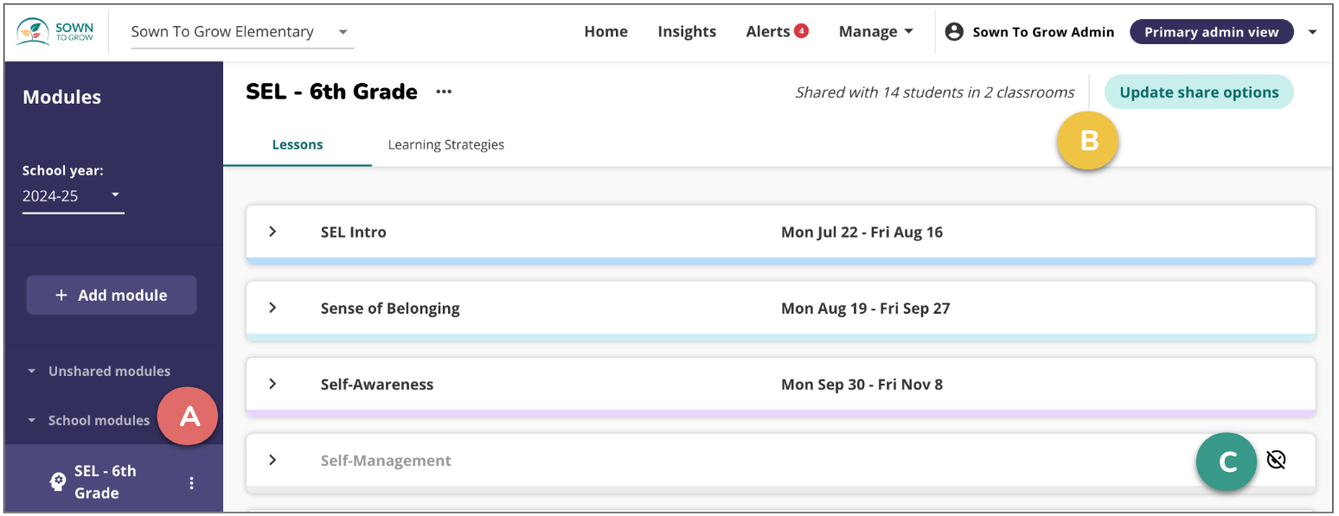Open the three-dot menu beside SEL - 6th Grade title
The width and height of the screenshot is (1339, 516).
[444, 92]
